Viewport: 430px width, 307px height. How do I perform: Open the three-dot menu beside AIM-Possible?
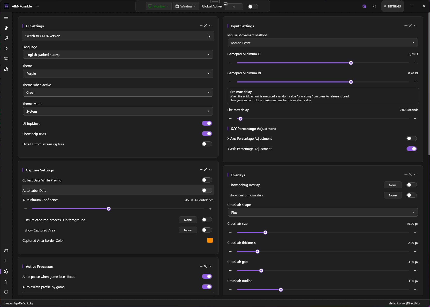37,6
